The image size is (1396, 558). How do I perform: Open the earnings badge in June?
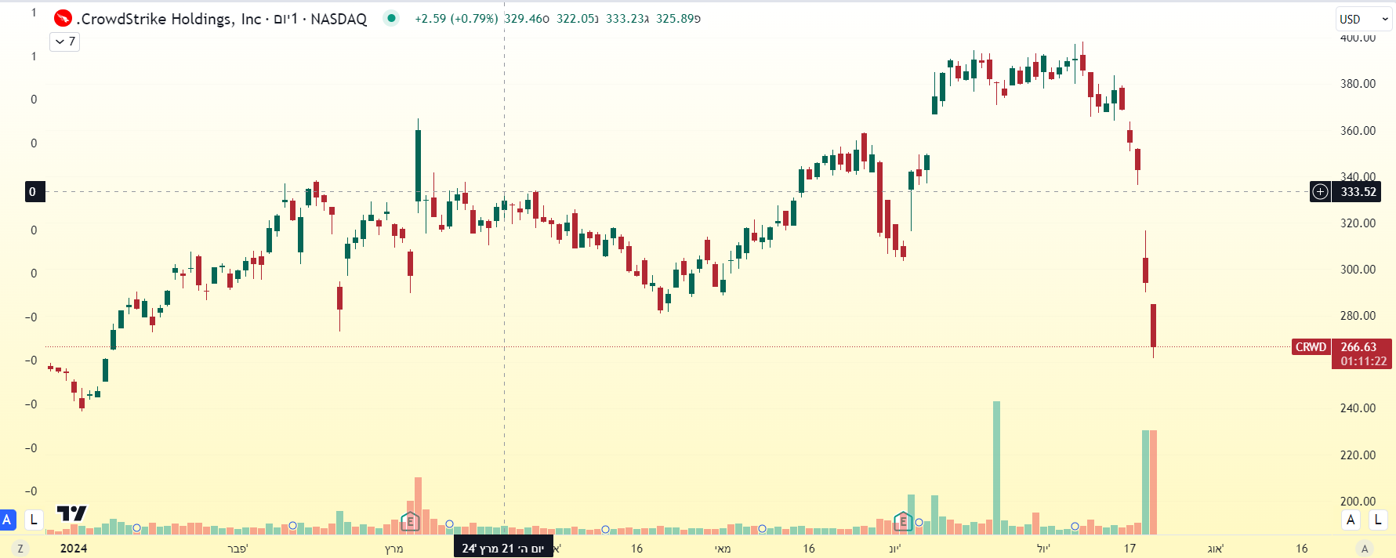[902, 521]
